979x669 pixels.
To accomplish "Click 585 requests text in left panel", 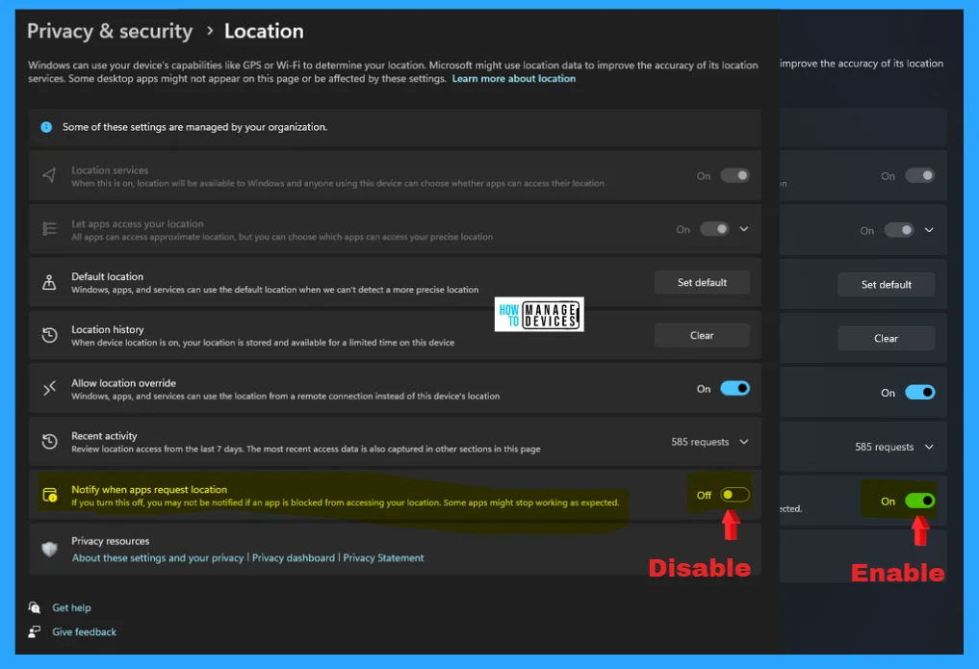I will [x=700, y=442].
